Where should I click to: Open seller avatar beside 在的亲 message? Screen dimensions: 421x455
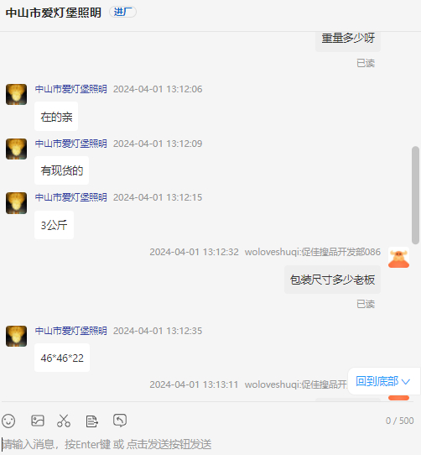pyautogui.click(x=16, y=94)
